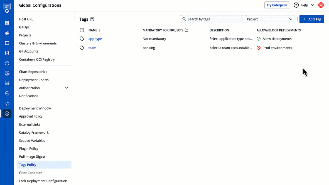Open the Help dropdown menu
The image size is (329, 185).
click(x=303, y=5)
